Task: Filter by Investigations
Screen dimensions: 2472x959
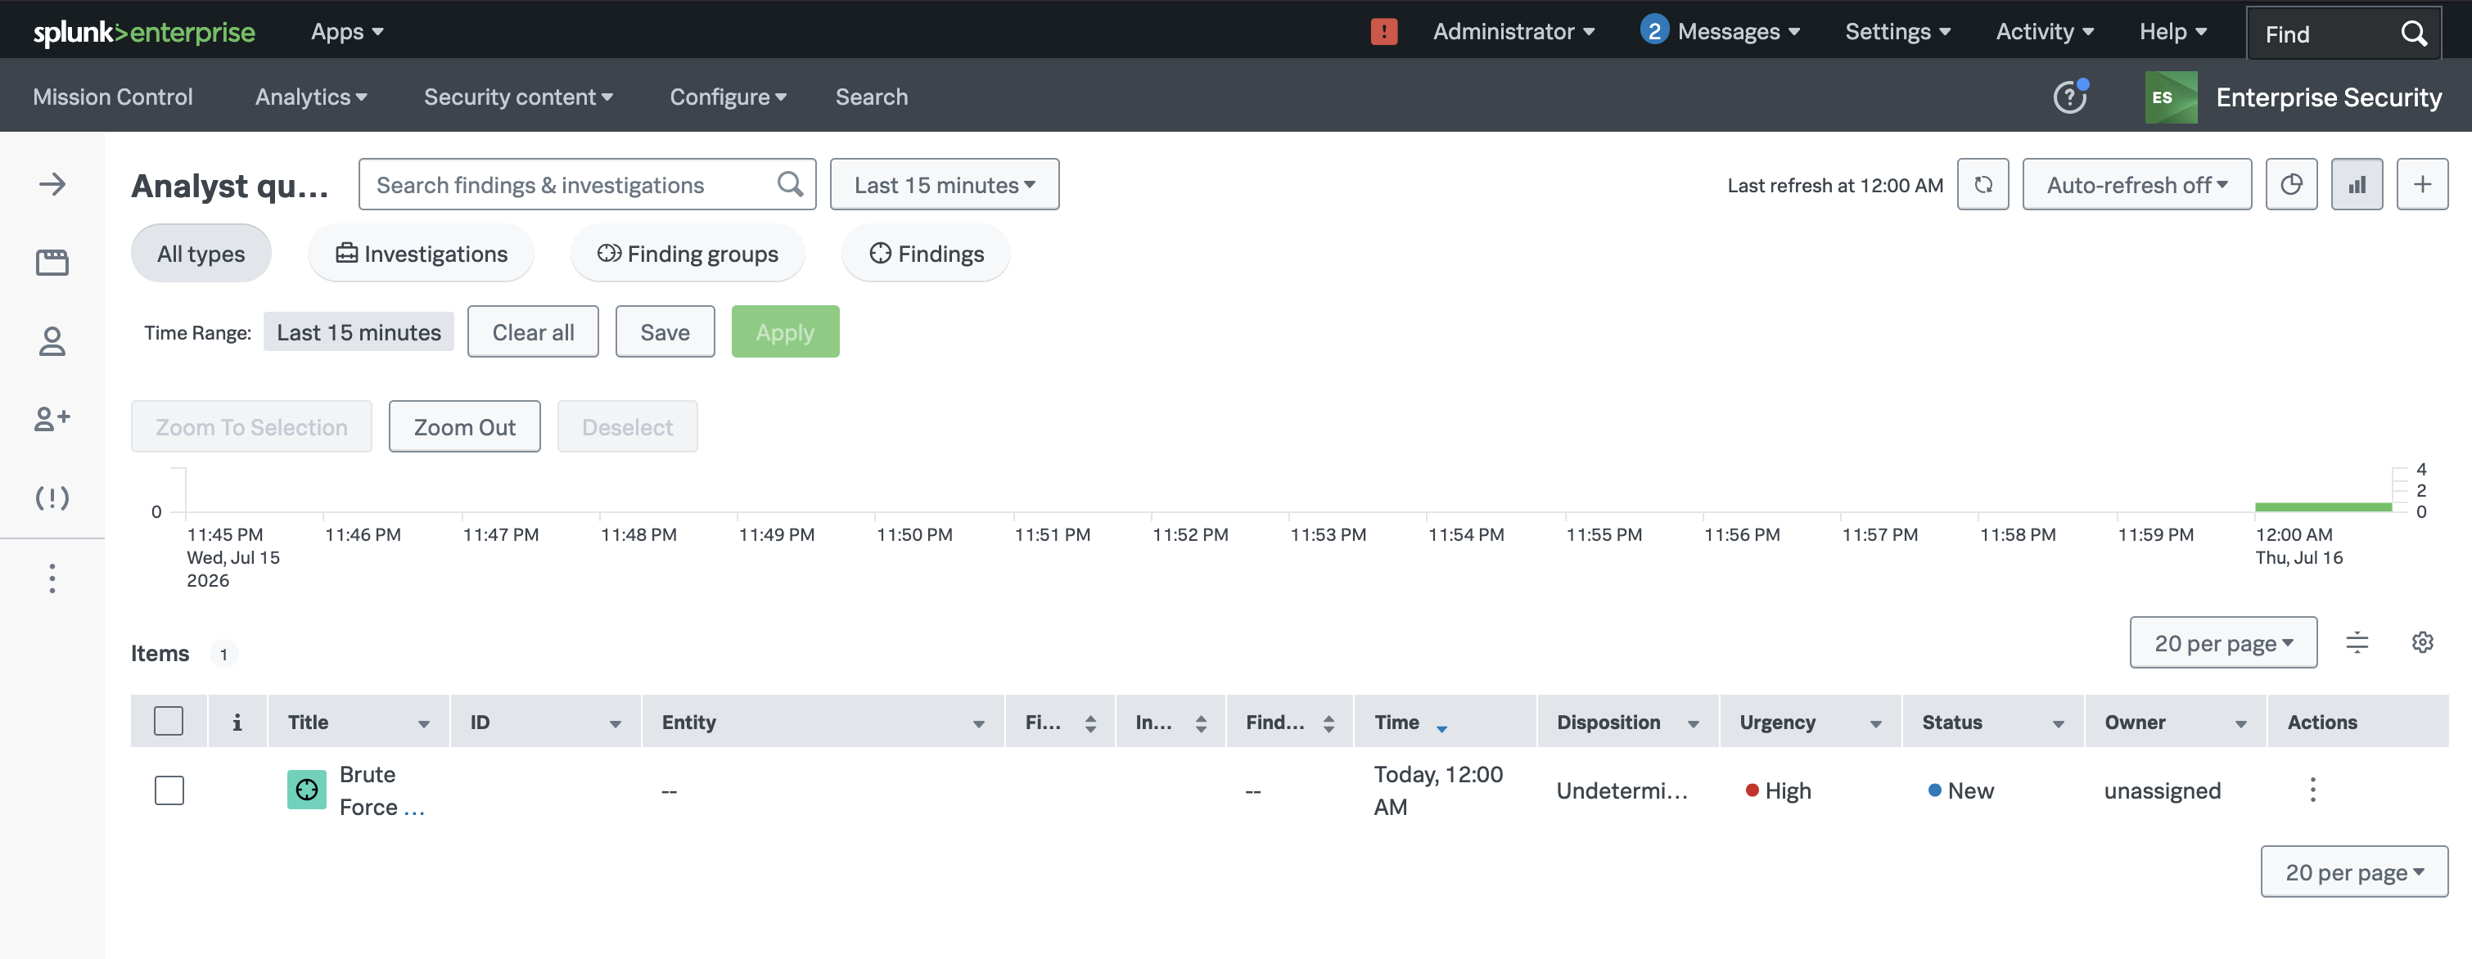Action: tap(420, 253)
